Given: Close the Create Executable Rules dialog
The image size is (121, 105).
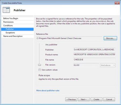Looking at the screenshot, I should [117, 3].
